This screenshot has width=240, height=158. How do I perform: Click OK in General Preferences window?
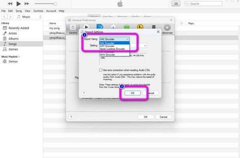pos(146,117)
